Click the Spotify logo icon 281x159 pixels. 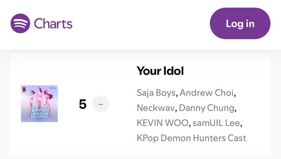click(x=20, y=23)
